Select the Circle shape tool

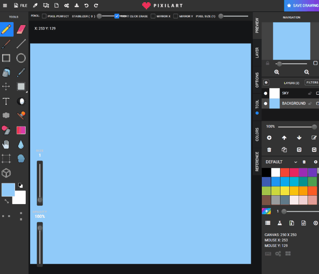[21, 58]
